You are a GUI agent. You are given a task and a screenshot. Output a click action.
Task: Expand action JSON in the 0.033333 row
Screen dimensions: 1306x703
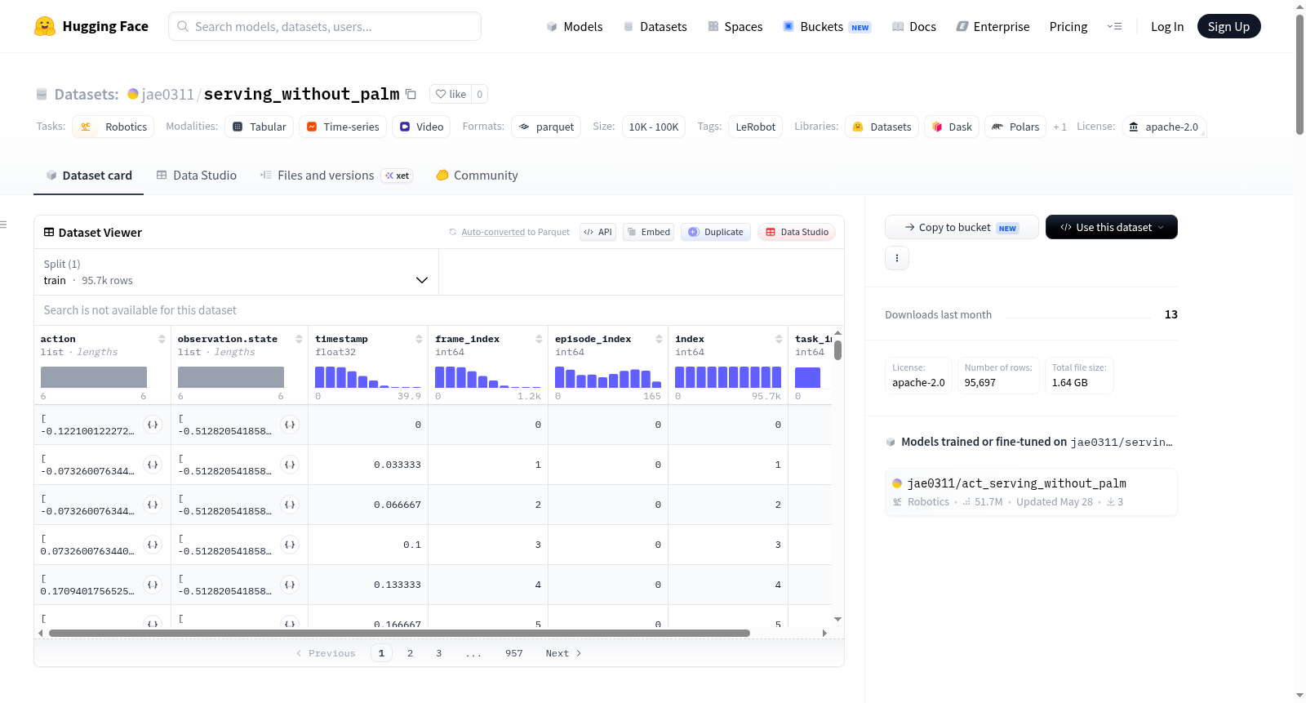153,465
